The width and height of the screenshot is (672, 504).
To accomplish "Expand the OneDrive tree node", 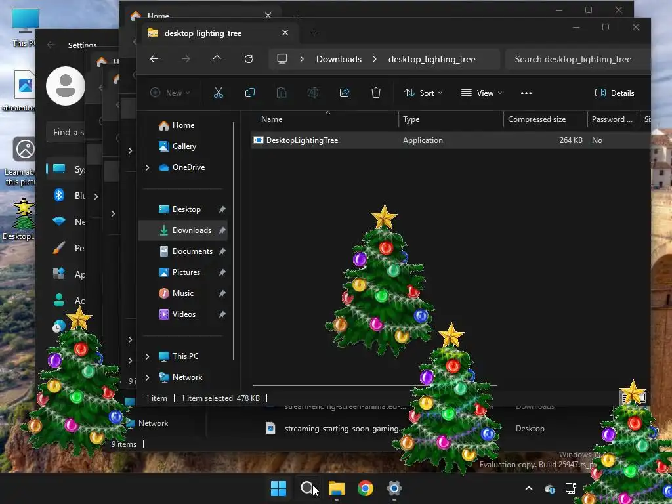I will tap(147, 167).
